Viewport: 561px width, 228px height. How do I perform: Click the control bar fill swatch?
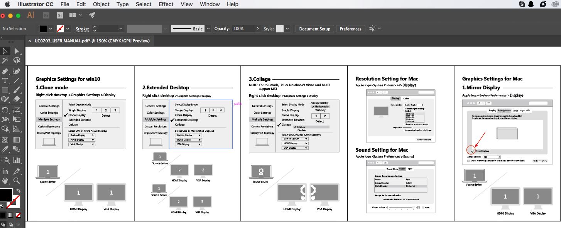point(44,29)
